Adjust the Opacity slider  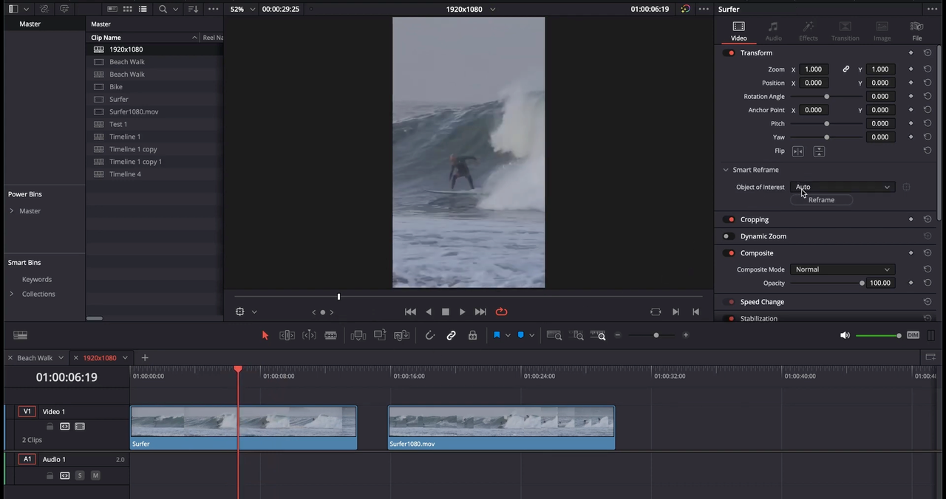[x=862, y=283]
